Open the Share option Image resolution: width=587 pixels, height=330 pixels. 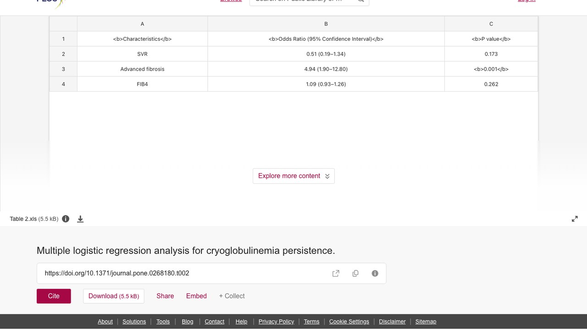[x=165, y=296]
